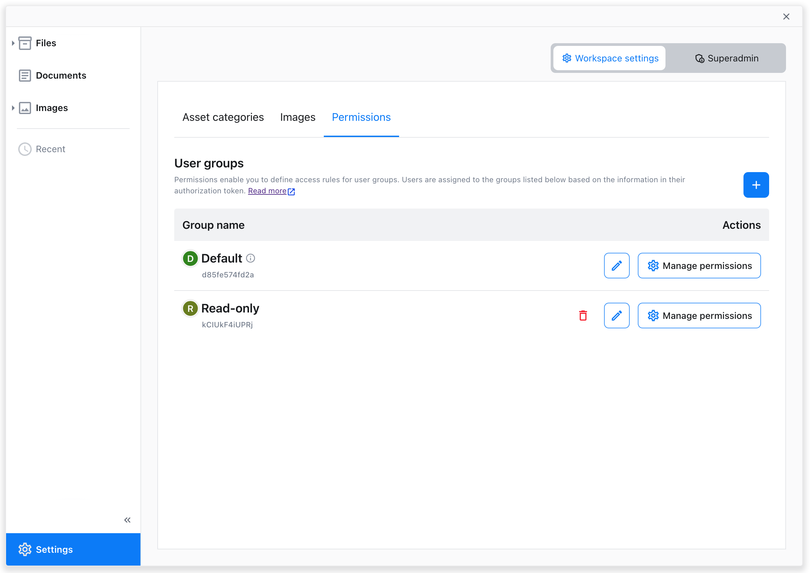Expand the Images tree item
Screen dimensions: 811x573
coord(13,108)
